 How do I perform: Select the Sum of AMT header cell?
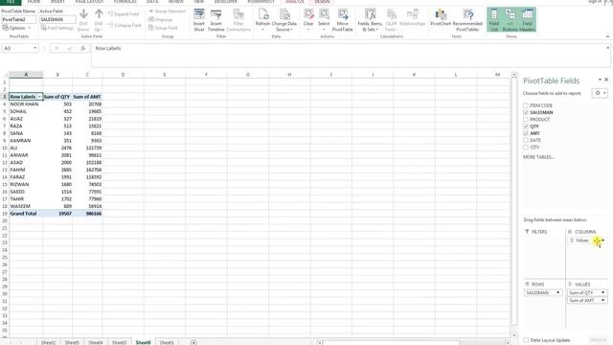(x=87, y=97)
